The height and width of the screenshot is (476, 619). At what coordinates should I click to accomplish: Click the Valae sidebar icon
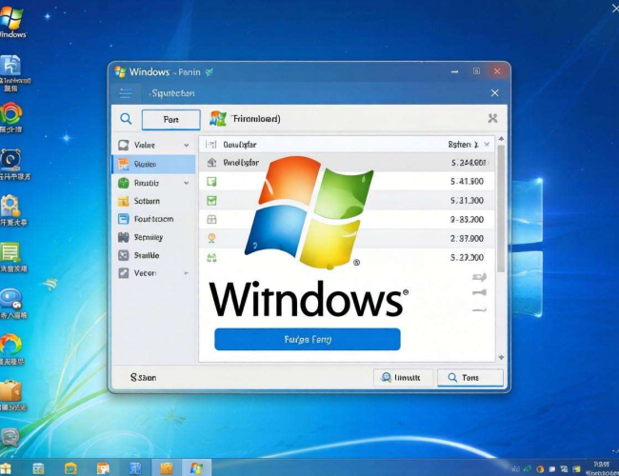tap(124, 145)
